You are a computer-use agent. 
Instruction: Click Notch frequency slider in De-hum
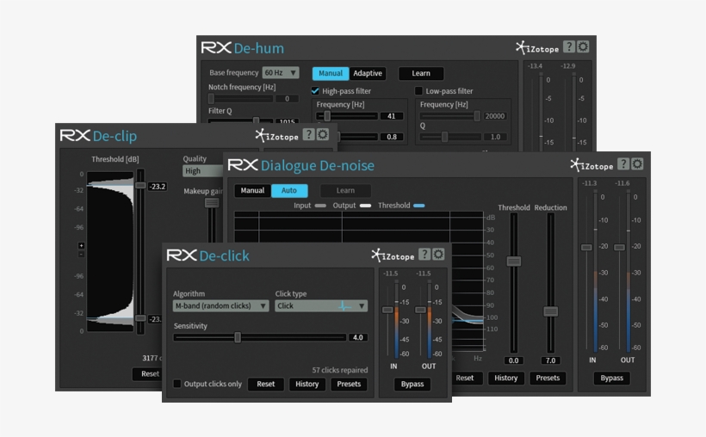pyautogui.click(x=211, y=99)
